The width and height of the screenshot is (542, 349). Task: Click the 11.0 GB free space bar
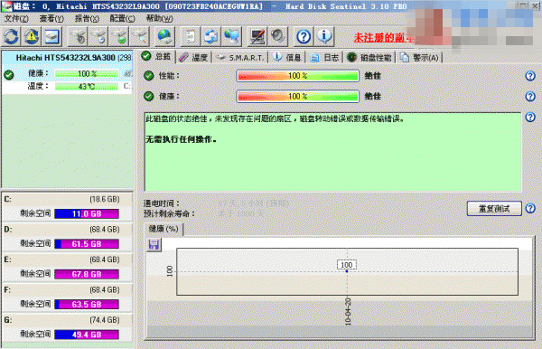[x=87, y=213]
